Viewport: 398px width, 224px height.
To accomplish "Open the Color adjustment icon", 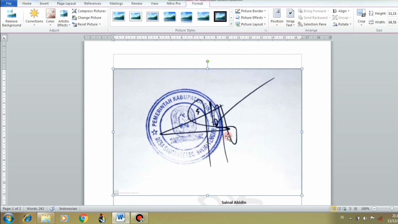I will 50,14.
